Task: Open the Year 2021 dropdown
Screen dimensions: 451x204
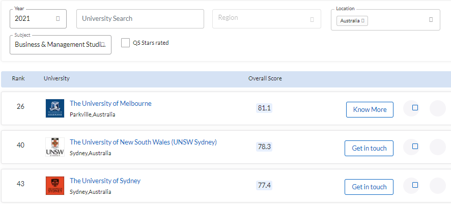Action: pos(38,19)
